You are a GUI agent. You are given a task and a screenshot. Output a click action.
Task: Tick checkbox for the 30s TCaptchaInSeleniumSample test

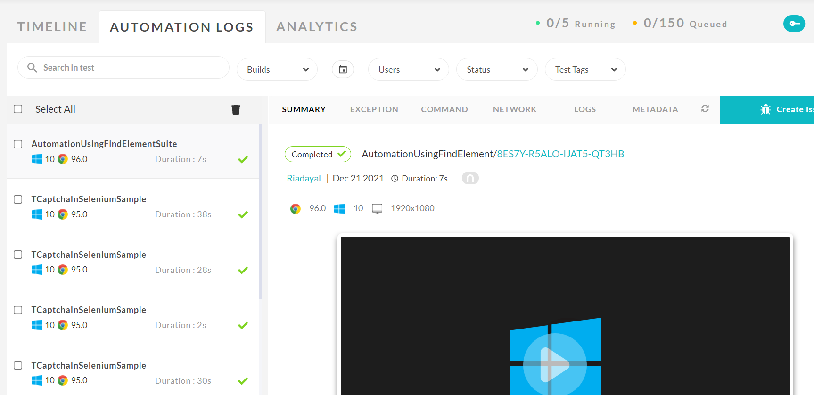(x=18, y=365)
